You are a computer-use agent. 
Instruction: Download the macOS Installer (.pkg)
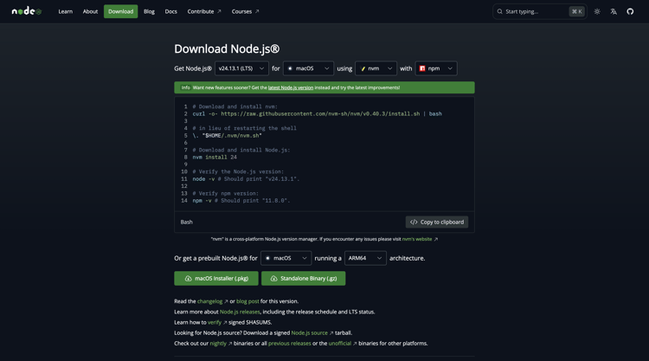click(216, 278)
